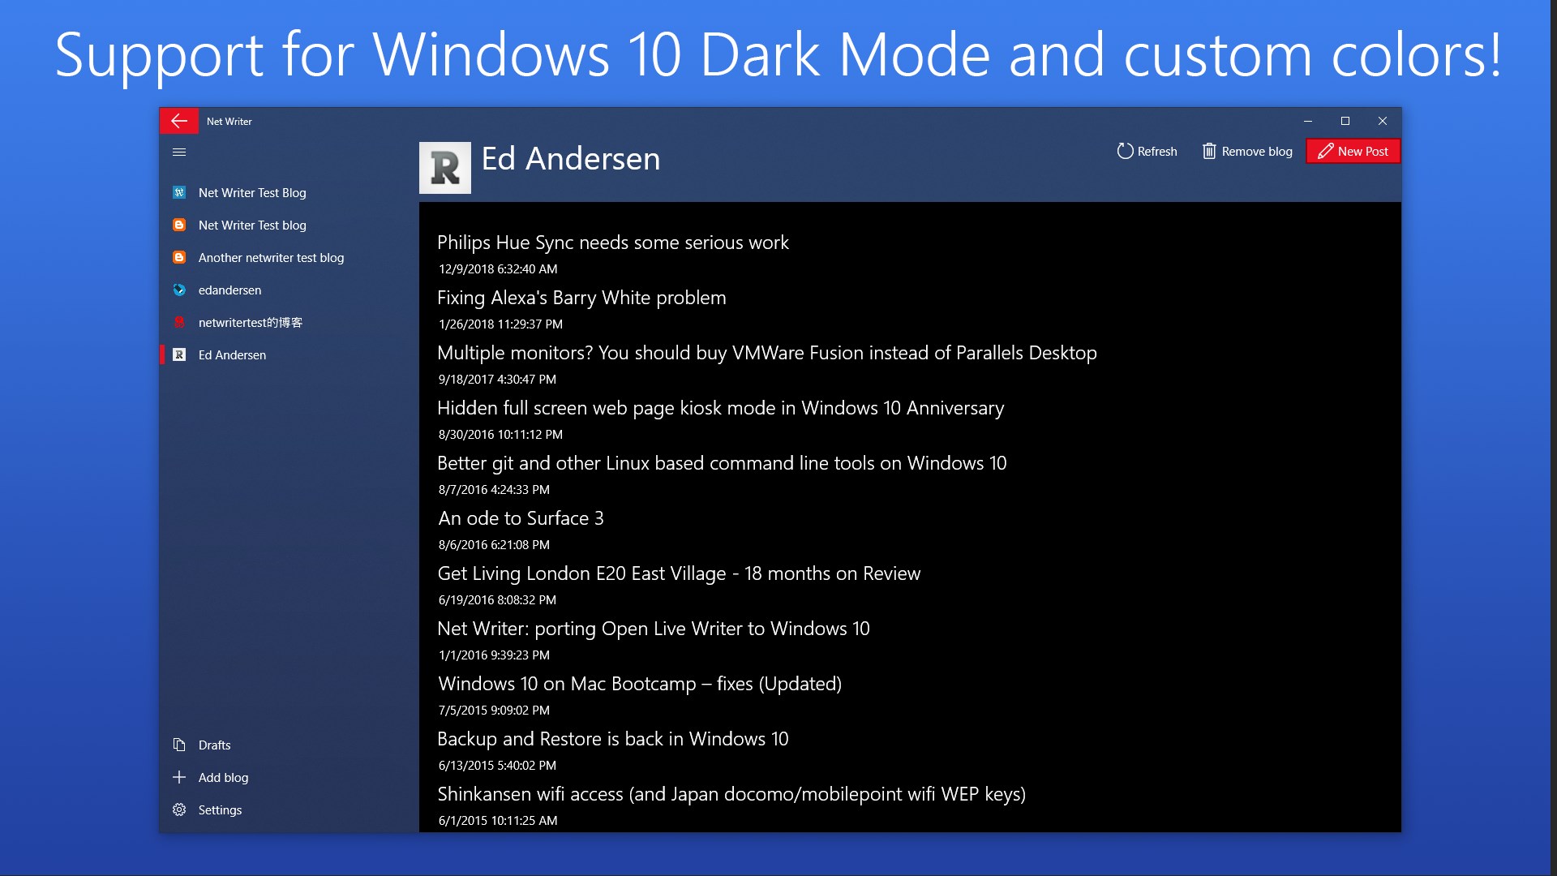Select Another netwriter test blog
The image size is (1557, 876).
point(271,257)
